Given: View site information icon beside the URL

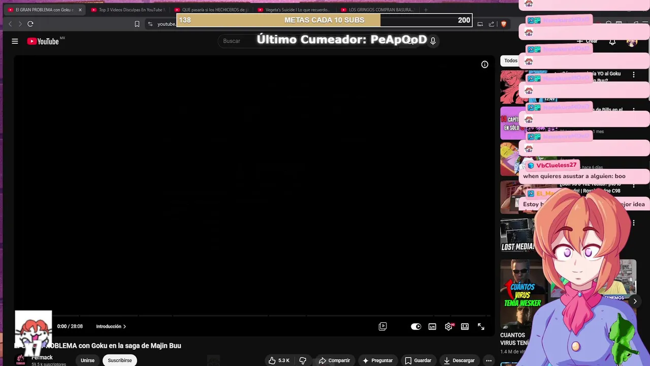Looking at the screenshot, I should 150,24.
